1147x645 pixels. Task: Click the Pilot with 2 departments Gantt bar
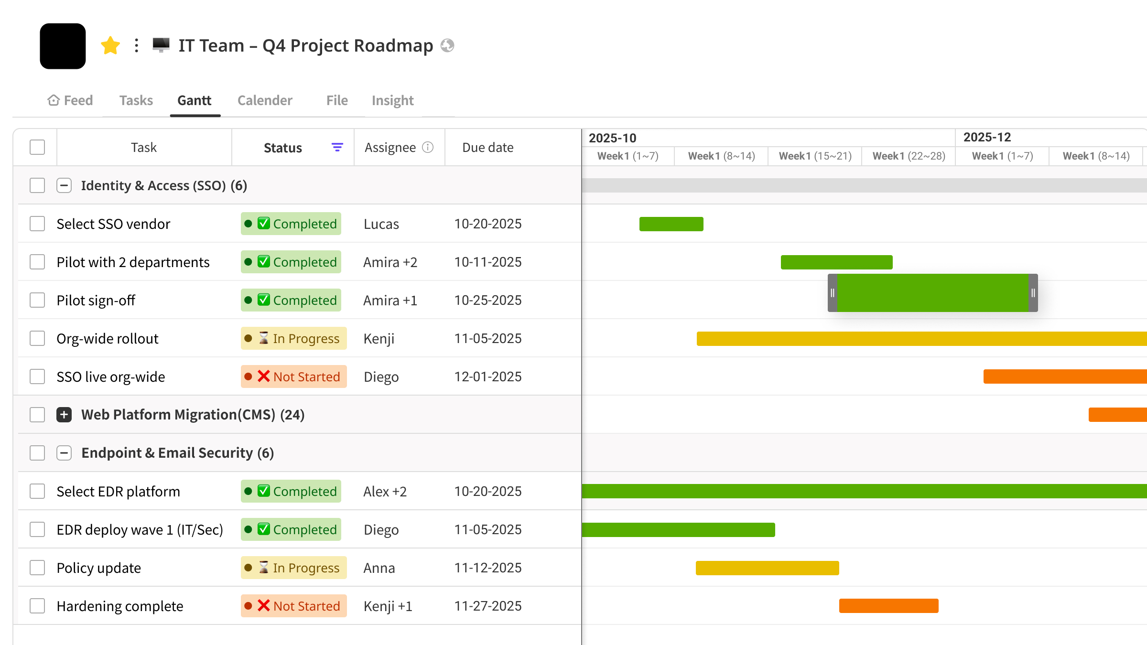(837, 262)
